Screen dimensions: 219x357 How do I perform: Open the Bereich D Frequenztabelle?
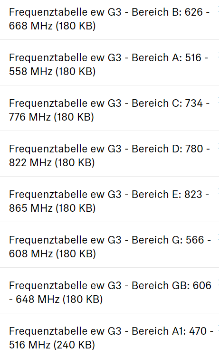[x=109, y=156]
